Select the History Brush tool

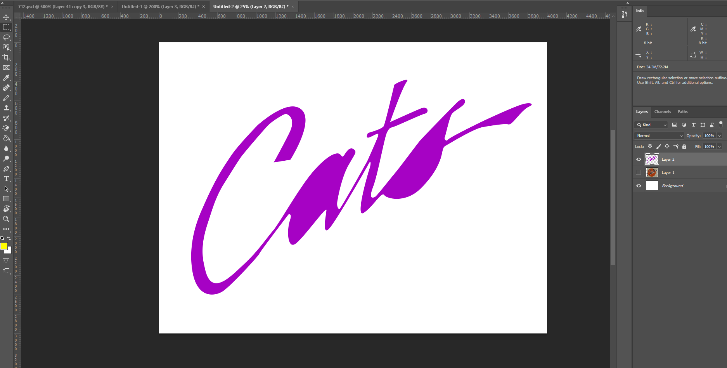coord(6,118)
